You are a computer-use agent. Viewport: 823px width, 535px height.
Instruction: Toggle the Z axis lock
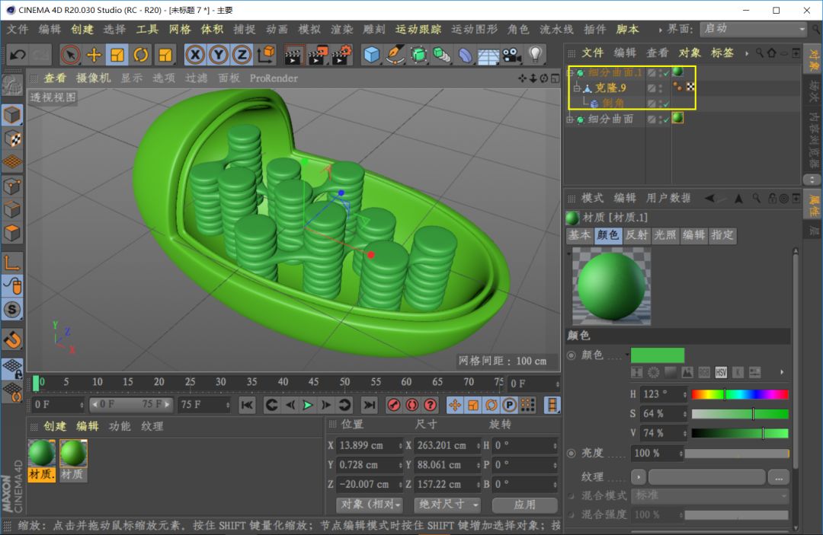pos(242,55)
